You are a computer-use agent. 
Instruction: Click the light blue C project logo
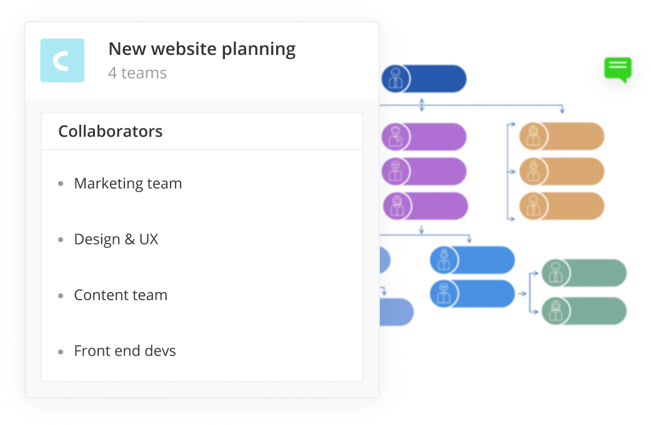(62, 61)
